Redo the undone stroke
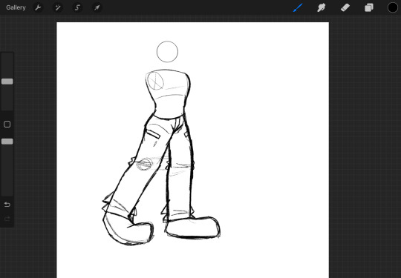 7,219
